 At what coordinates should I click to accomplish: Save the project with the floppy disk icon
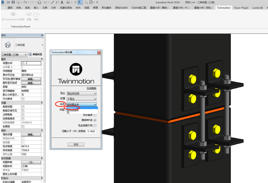(13, 2)
